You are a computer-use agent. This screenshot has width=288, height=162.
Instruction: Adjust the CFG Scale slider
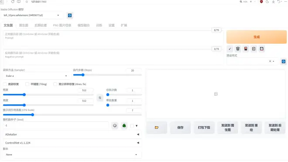[72, 115]
